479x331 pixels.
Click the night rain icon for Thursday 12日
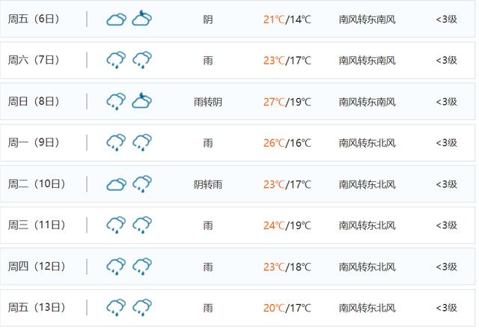(142, 266)
